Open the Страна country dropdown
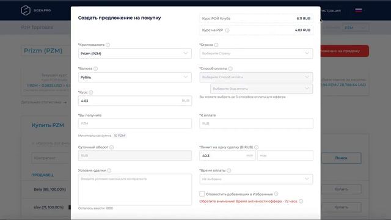Viewport: 391px width, 220px height. coord(256,53)
